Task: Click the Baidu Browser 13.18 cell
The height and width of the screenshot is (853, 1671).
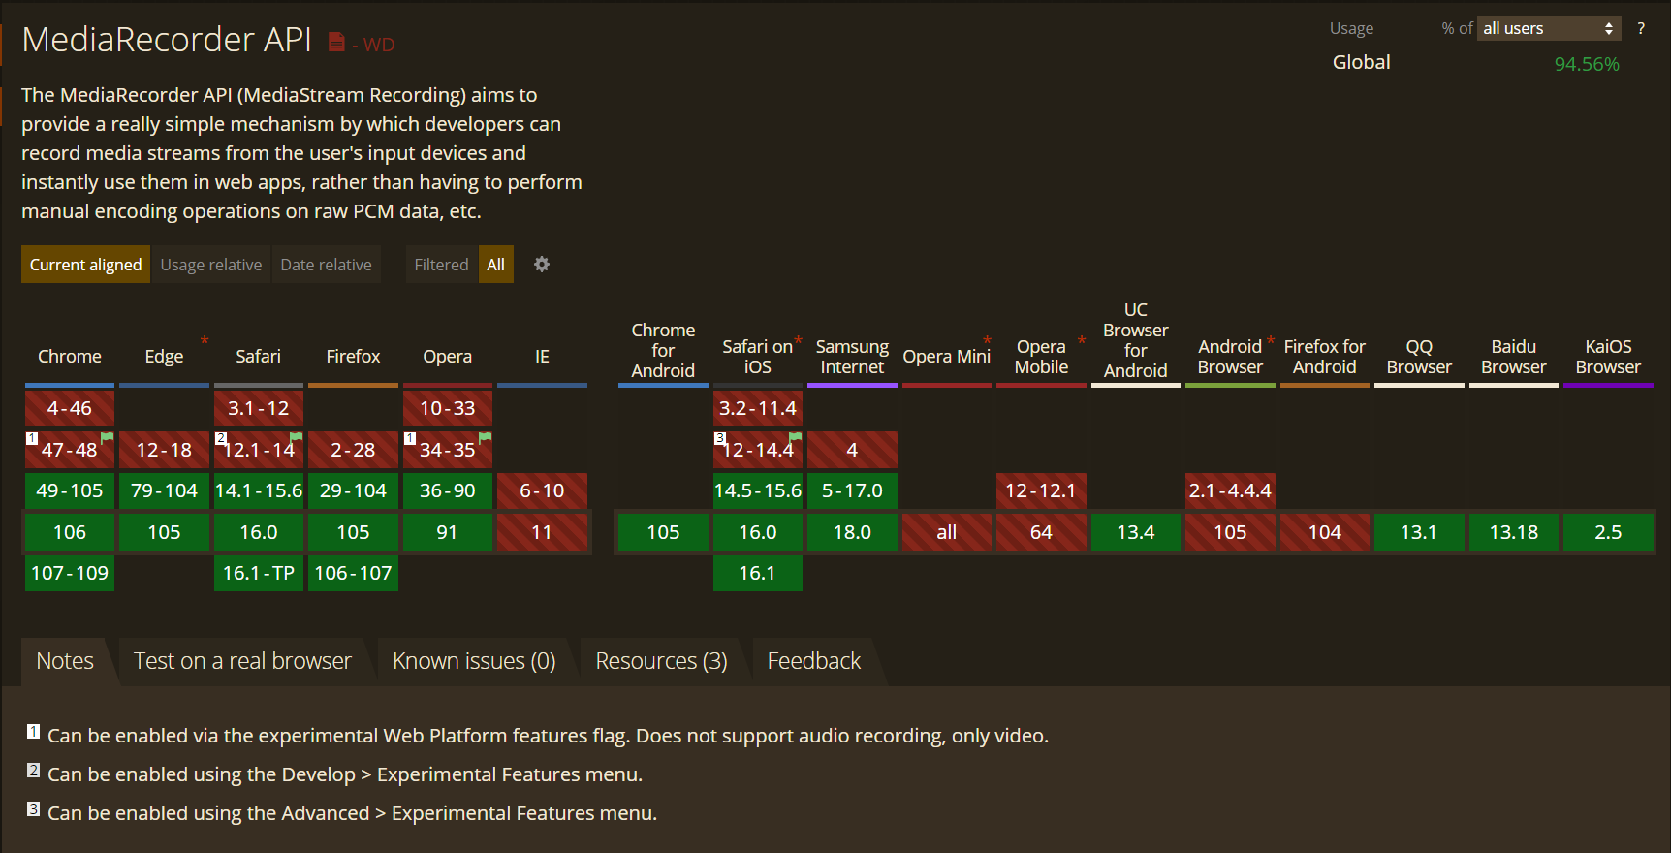Action: tap(1514, 532)
